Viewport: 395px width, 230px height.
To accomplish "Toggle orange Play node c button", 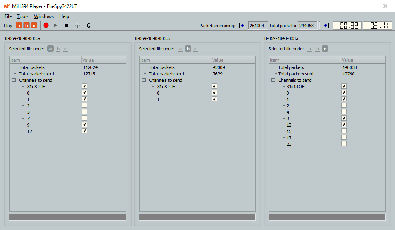I will [x=34, y=26].
